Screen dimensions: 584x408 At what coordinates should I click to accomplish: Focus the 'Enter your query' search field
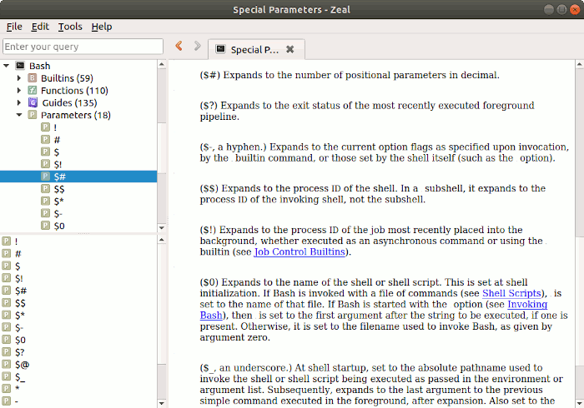click(x=83, y=47)
